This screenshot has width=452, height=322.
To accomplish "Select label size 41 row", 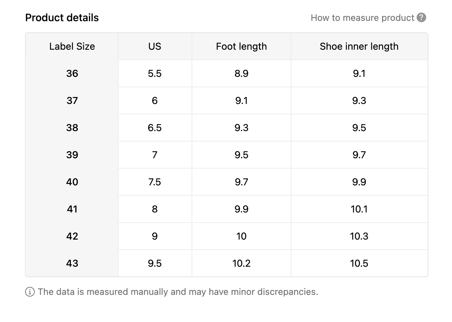I will 72,209.
